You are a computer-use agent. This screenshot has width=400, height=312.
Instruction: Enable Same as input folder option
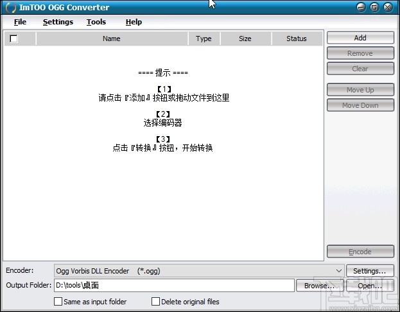(x=58, y=302)
